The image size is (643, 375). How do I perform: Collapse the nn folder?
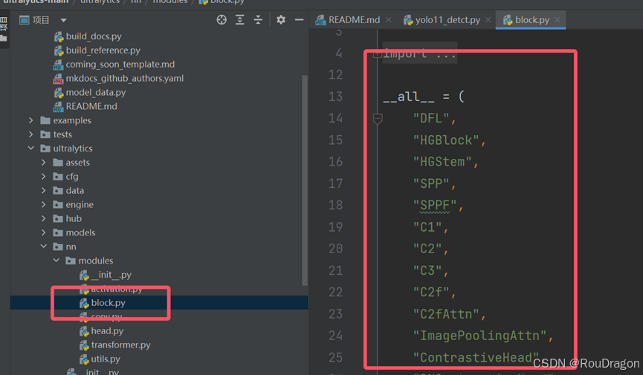[43, 247]
